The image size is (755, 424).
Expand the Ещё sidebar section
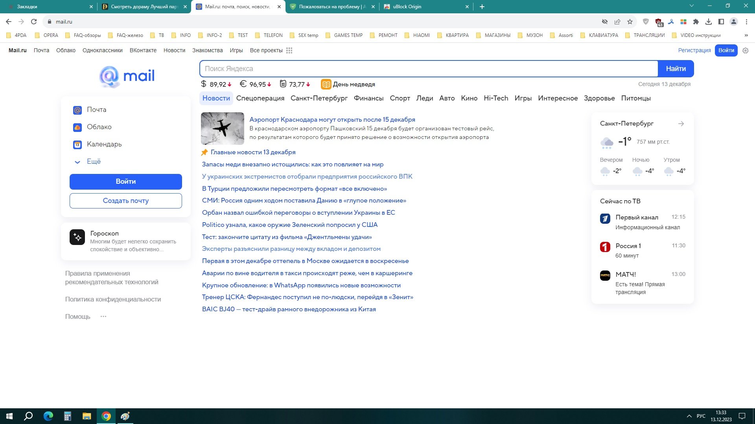click(x=77, y=162)
